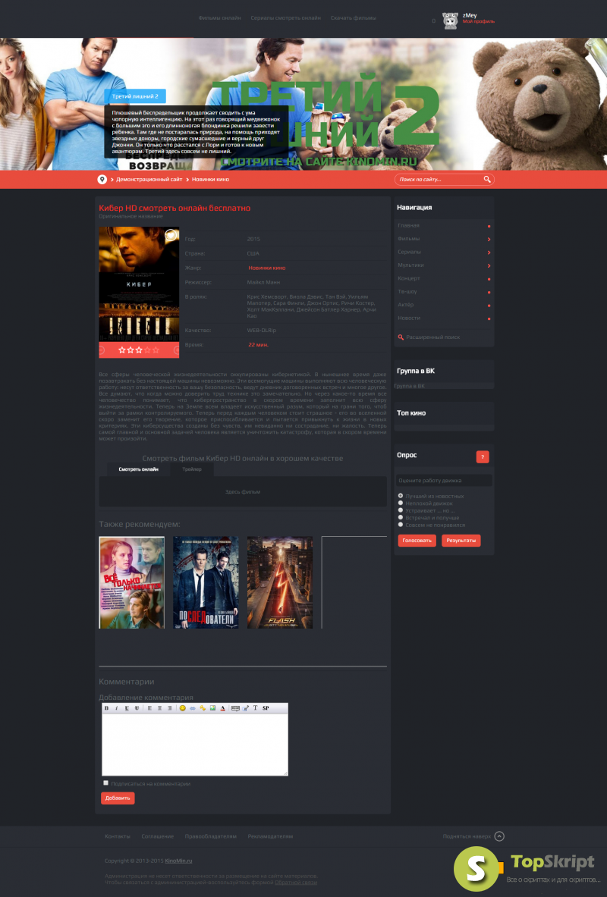Click the plus rating icon under poster

tap(176, 350)
